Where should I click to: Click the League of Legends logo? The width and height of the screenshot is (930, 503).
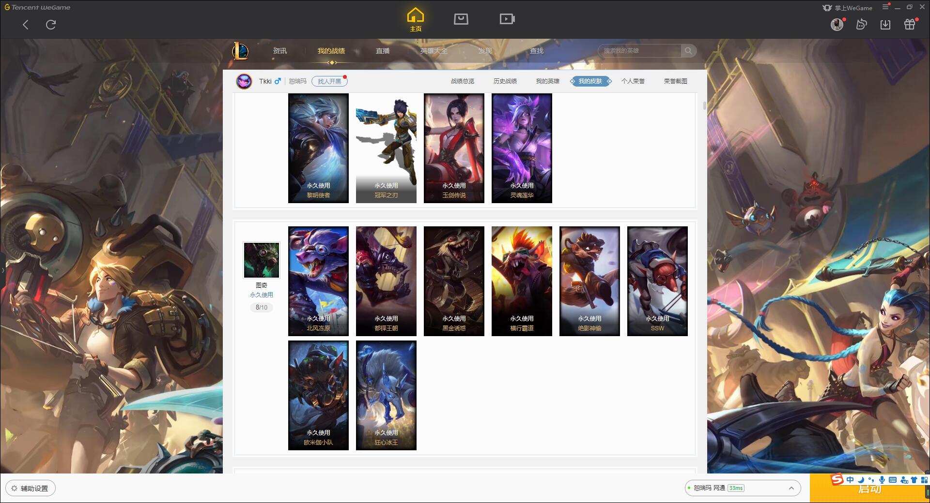(x=240, y=51)
